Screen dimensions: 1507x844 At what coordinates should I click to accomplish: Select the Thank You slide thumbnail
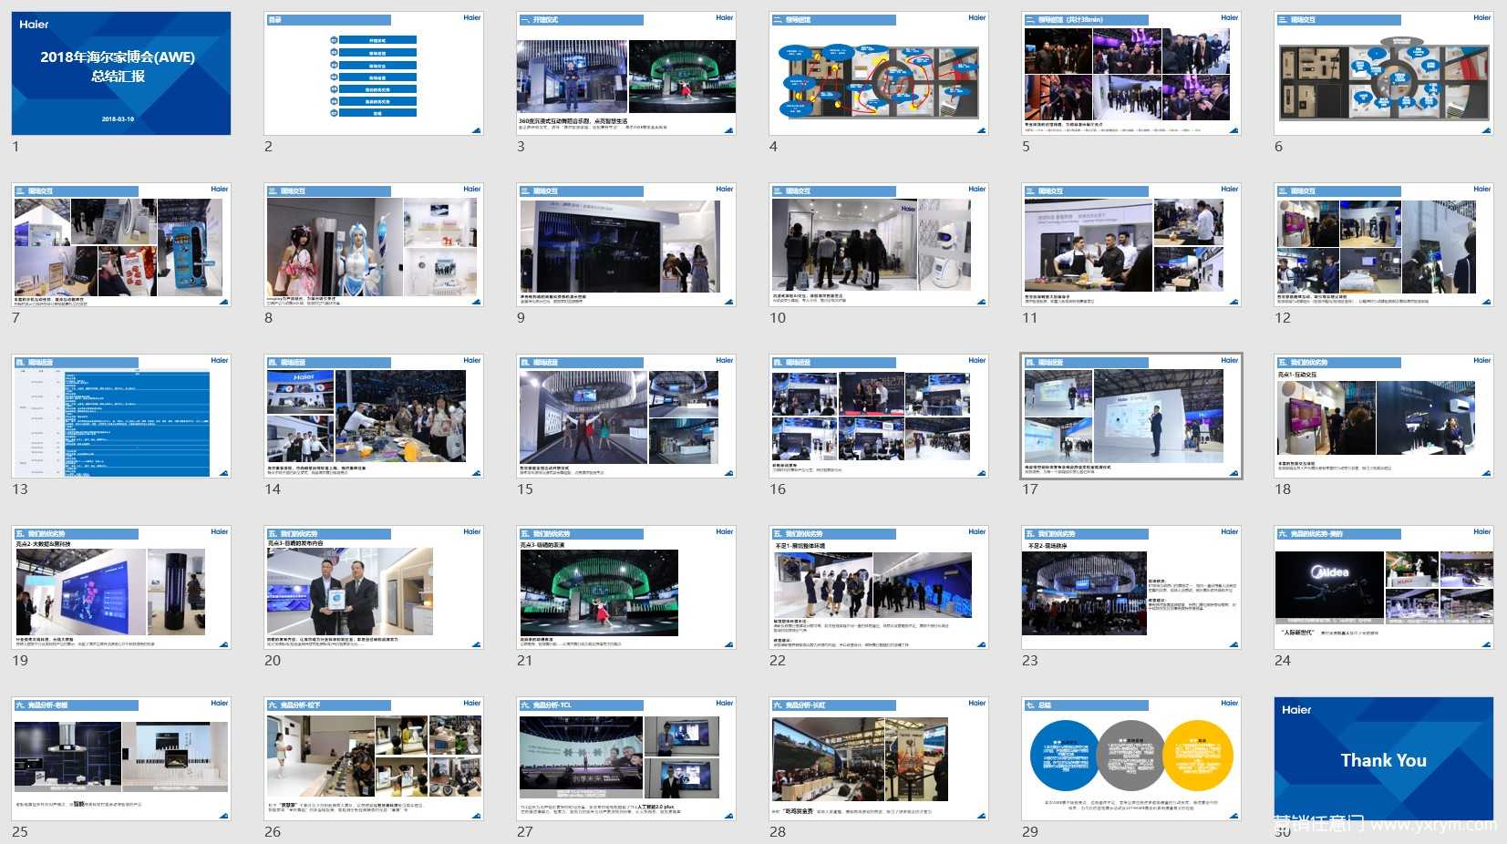[x=1384, y=759]
